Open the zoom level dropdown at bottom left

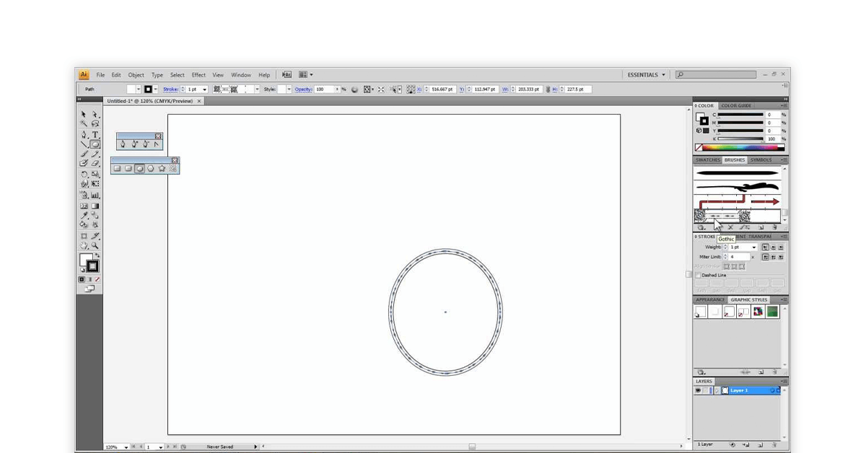[126, 447]
